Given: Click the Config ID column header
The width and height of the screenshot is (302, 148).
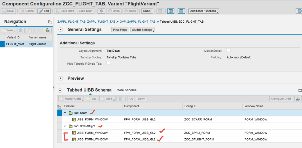Looking at the screenshot, I should (212, 106).
